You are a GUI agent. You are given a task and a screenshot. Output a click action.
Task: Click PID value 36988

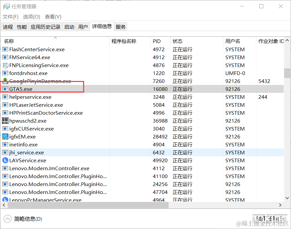(x=160, y=121)
